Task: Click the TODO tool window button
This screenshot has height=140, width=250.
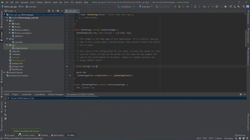Action: coord(71,135)
